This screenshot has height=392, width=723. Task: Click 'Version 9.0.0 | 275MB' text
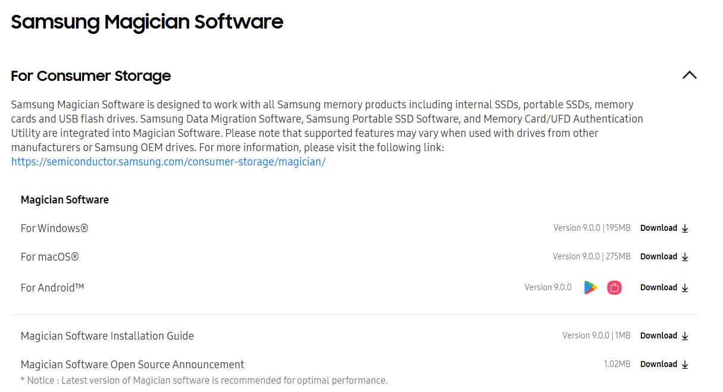point(591,257)
